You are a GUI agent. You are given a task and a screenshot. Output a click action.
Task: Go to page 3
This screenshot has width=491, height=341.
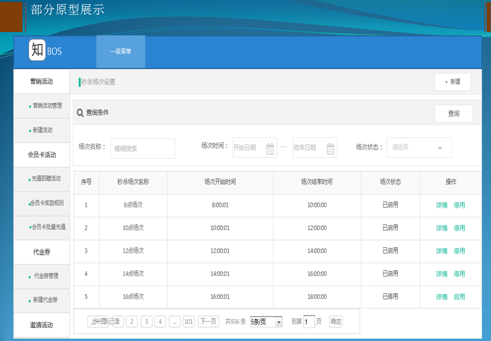[146, 321]
